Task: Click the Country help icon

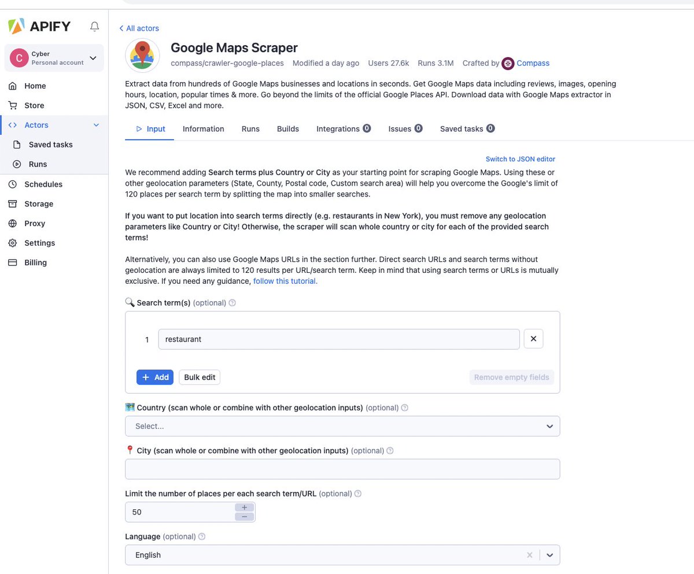Action: click(405, 408)
